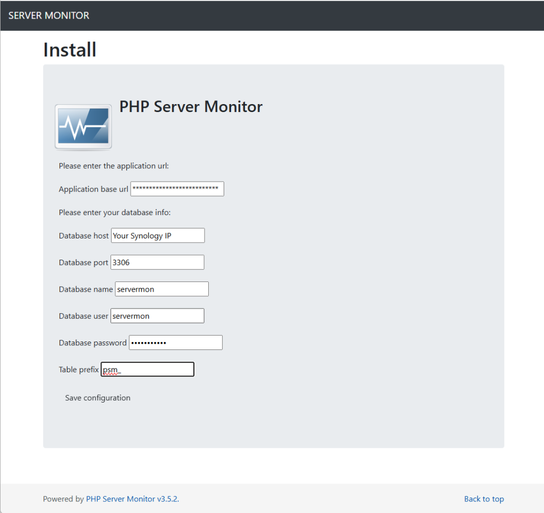
Task: Click the PHP Server Monitor title text
Action: 191,107
